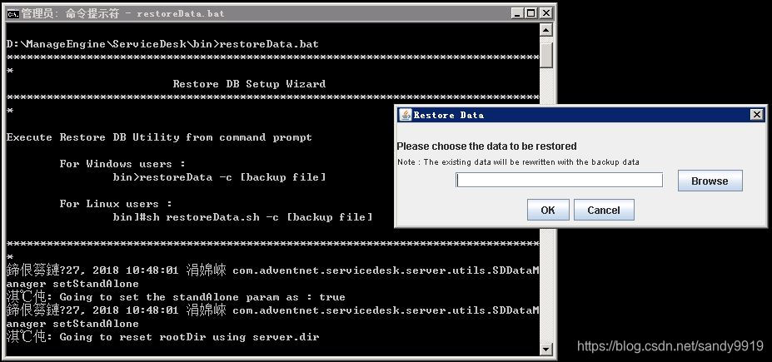Click 'Restore DB Setup Wizard' heading text

249,83
